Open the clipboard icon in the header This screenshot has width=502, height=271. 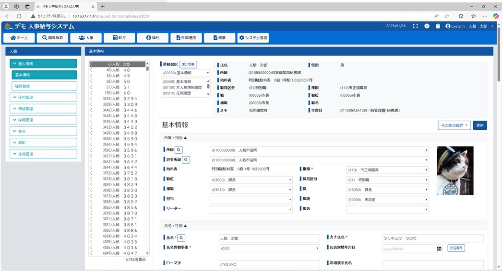click(x=438, y=26)
